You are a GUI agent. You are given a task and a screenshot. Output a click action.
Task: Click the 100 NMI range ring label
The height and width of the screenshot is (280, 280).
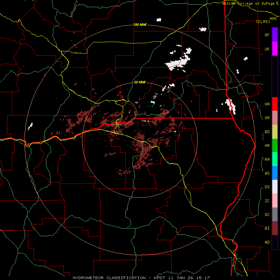140,25
